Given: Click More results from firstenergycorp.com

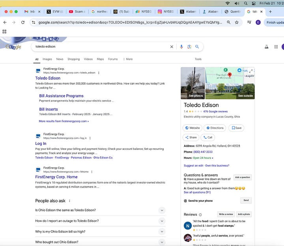Looking at the screenshot, I should tap(64, 121).
